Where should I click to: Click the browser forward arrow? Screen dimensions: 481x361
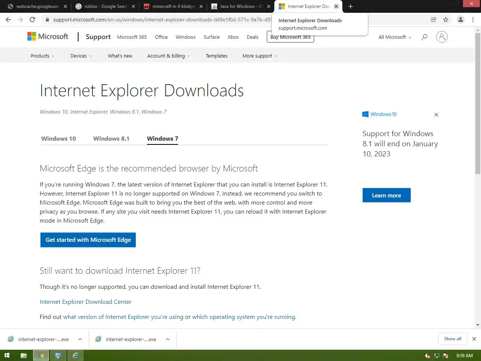point(20,20)
